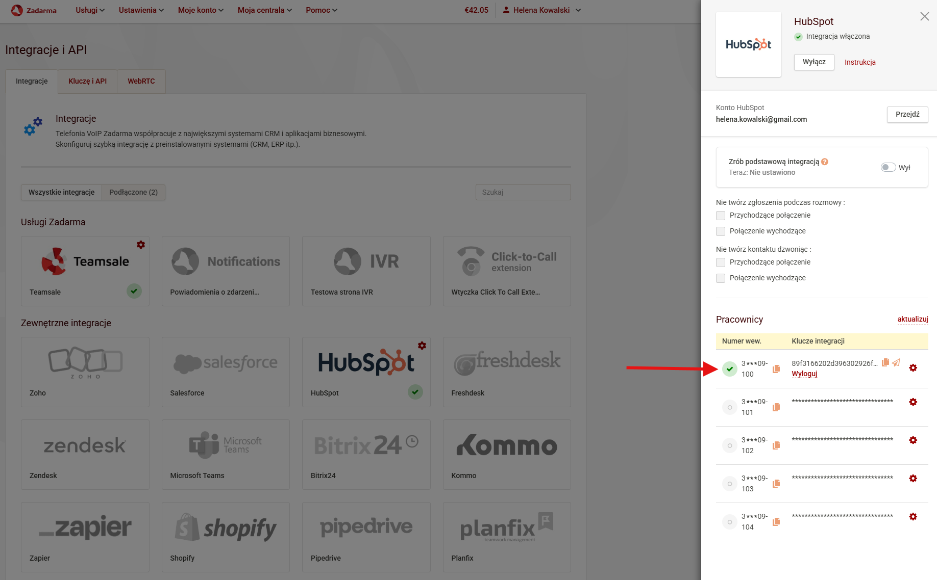Viewport: 937px width, 580px height.
Task: Copy extension number 3***09-102
Action: 776,445
